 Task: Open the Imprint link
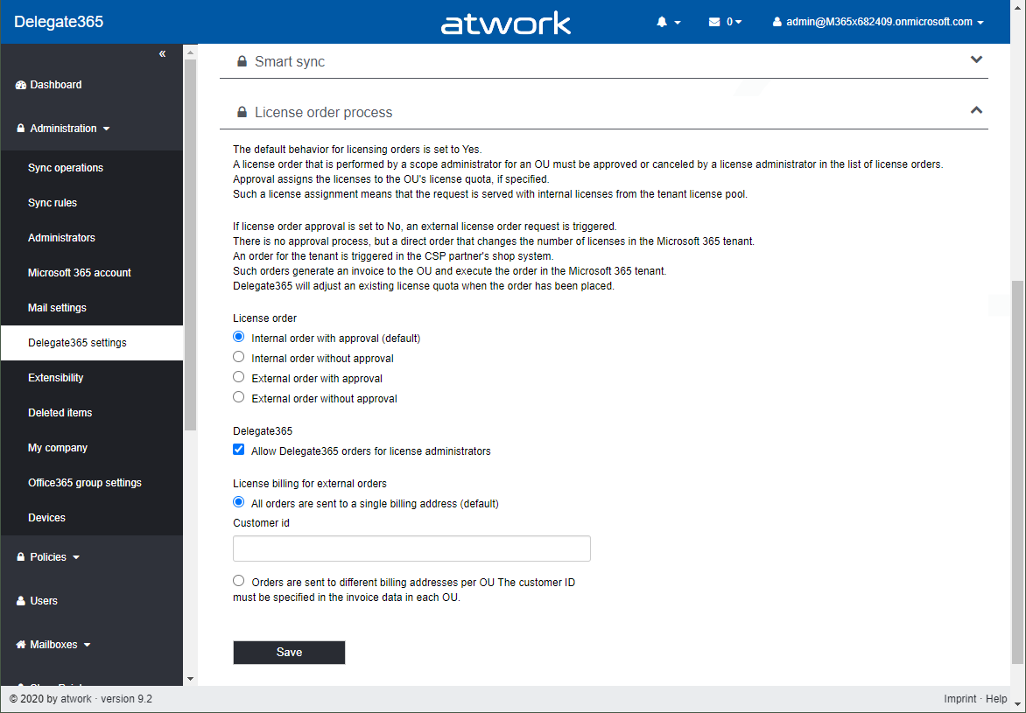tap(960, 699)
